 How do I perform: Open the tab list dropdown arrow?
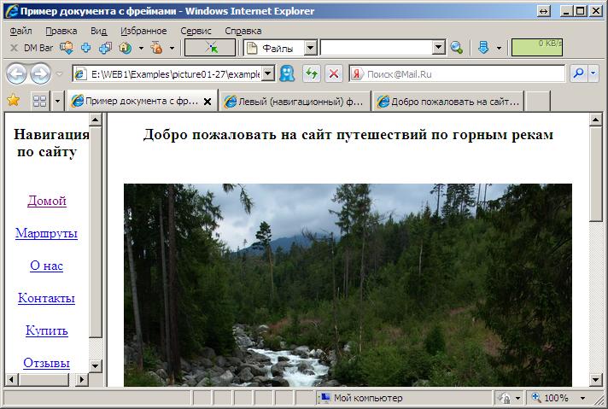(57, 102)
